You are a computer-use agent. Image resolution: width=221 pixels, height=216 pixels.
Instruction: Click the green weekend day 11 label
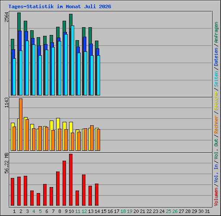coord(78,211)
